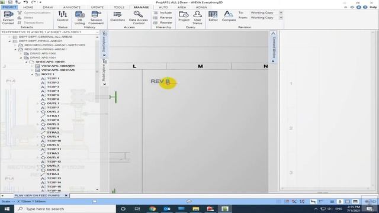Close the Draw Explorer side panel
379x213 pixels.
click(x=104, y=55)
